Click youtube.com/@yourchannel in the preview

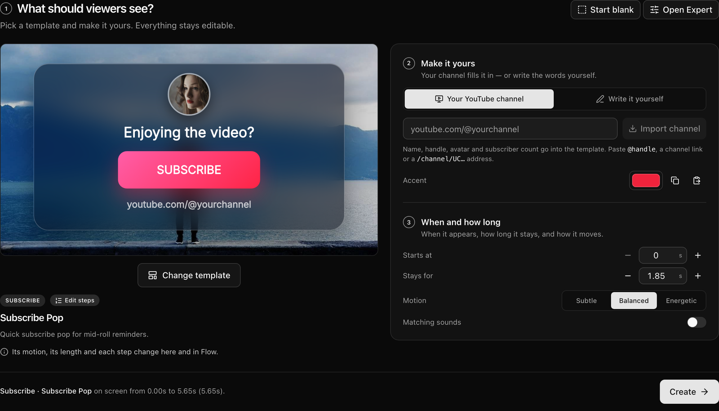pyautogui.click(x=189, y=205)
